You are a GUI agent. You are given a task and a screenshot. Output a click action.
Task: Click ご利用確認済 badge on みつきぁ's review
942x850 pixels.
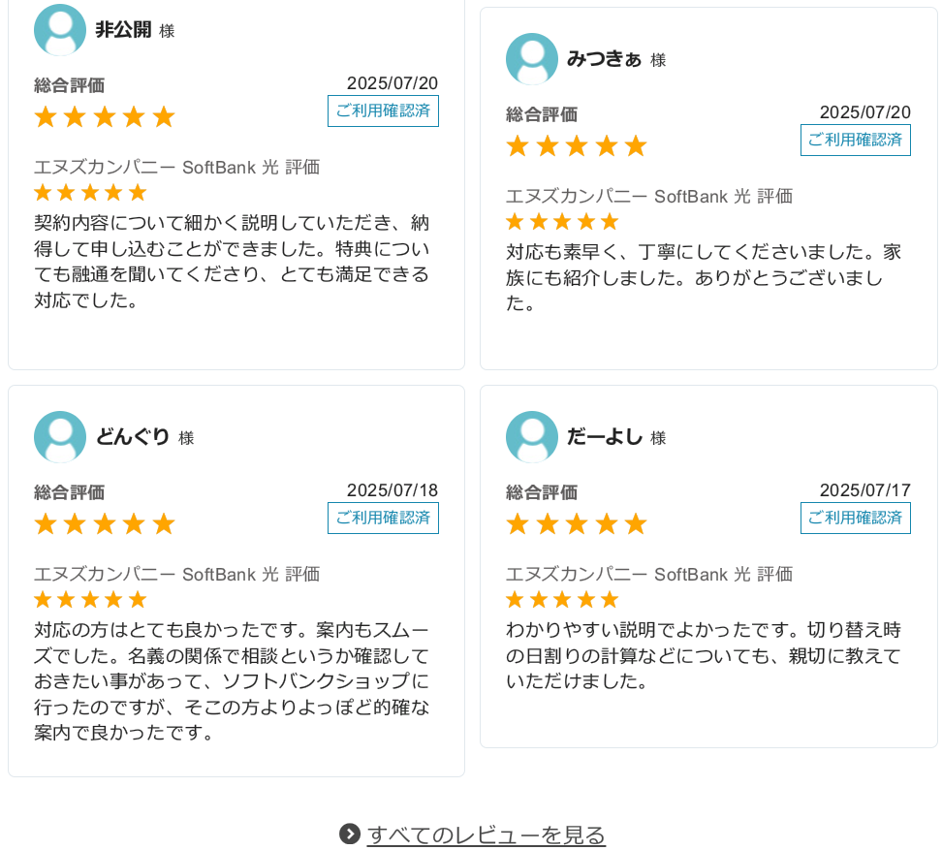855,140
